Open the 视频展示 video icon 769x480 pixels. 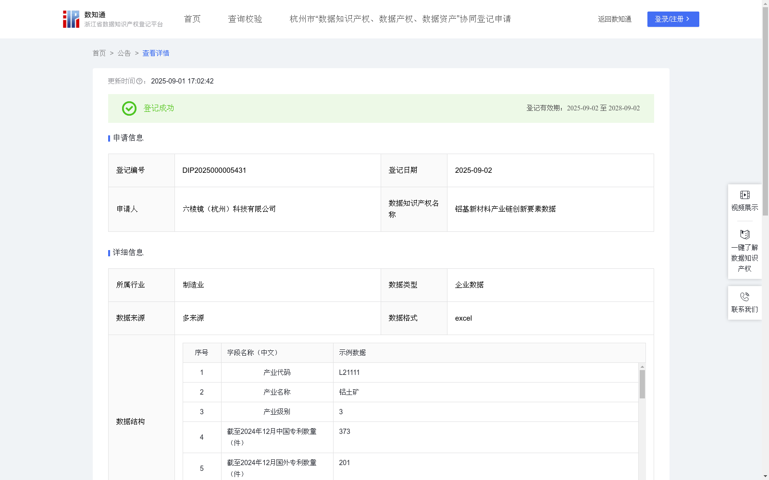point(744,195)
